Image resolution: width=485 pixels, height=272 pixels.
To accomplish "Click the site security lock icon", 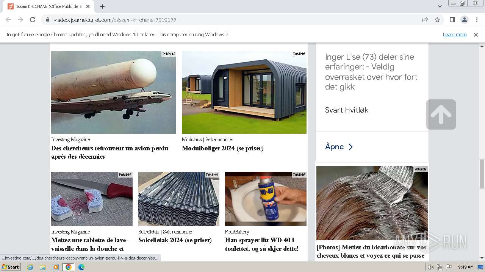I will [x=48, y=20].
